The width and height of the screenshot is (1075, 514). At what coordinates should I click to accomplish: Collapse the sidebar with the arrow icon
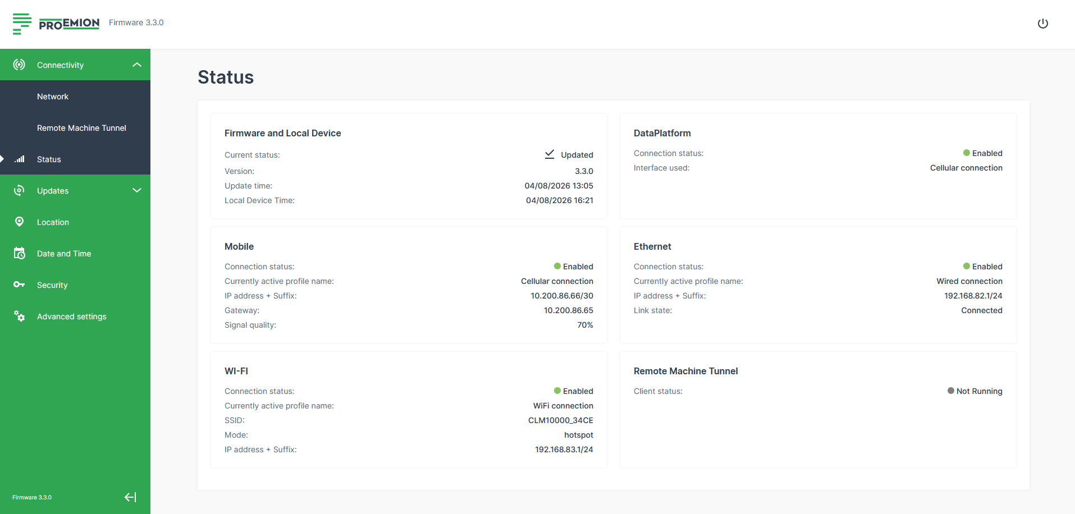130,497
